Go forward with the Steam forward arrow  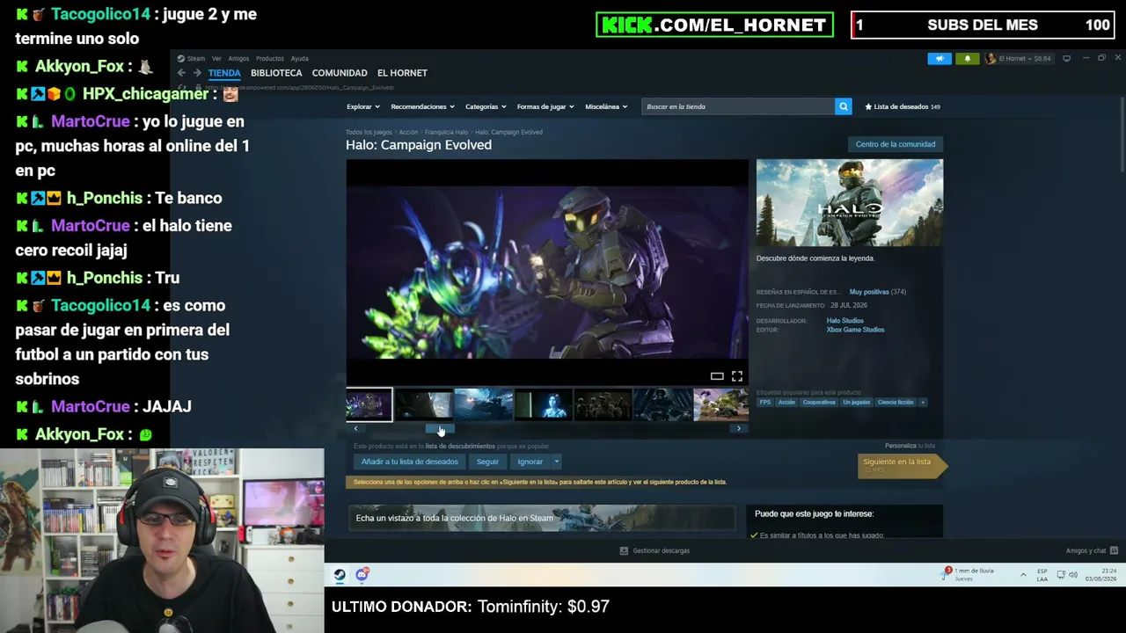coord(197,73)
